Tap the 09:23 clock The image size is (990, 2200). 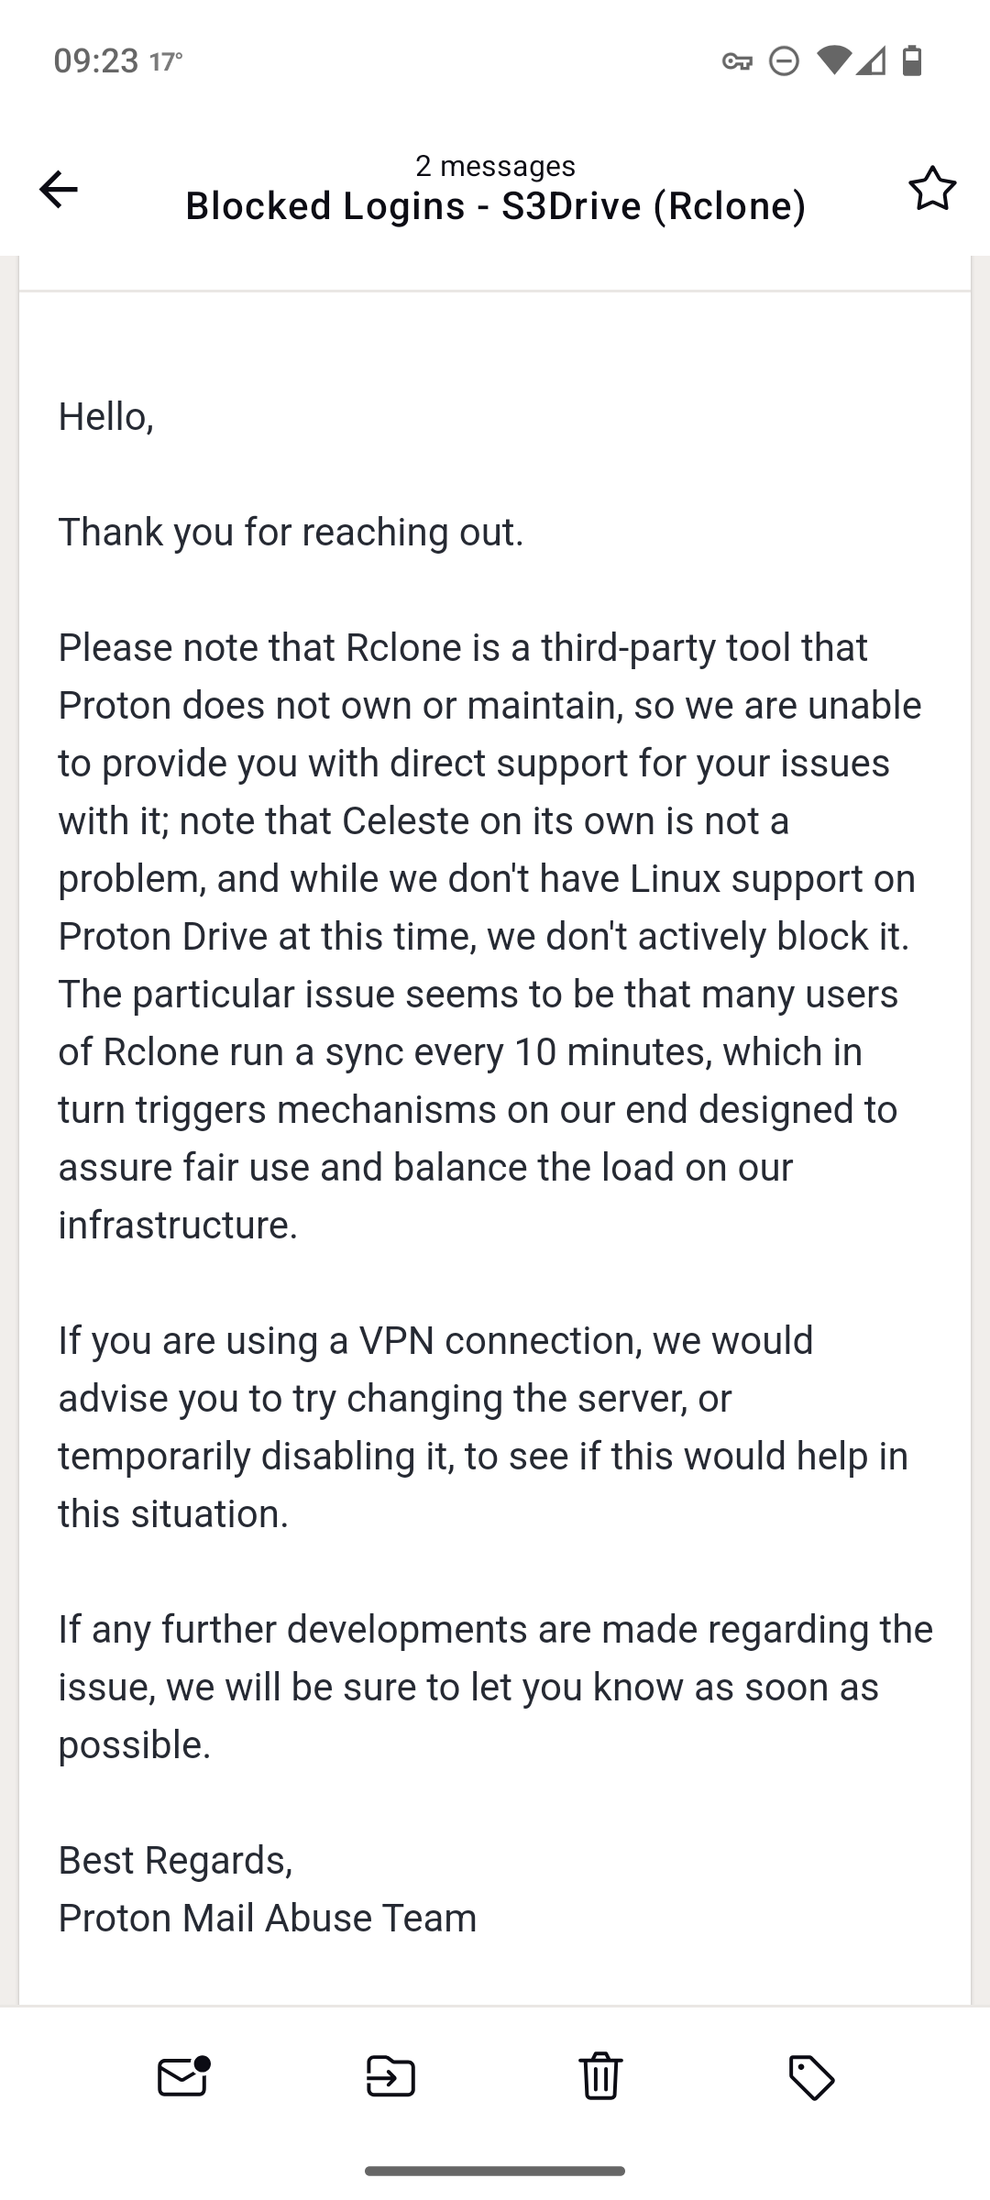pos(96,60)
